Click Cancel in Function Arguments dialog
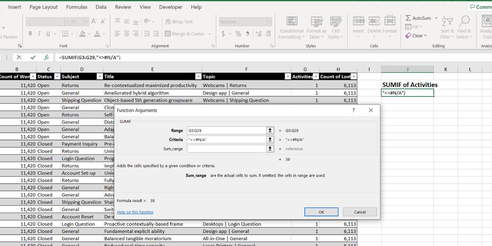Viewport: 492px width, 246px height. (360, 212)
